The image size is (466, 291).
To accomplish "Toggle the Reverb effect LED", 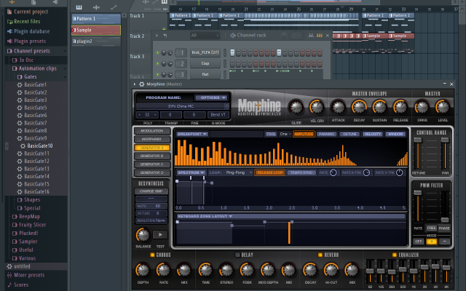I will point(320,255).
